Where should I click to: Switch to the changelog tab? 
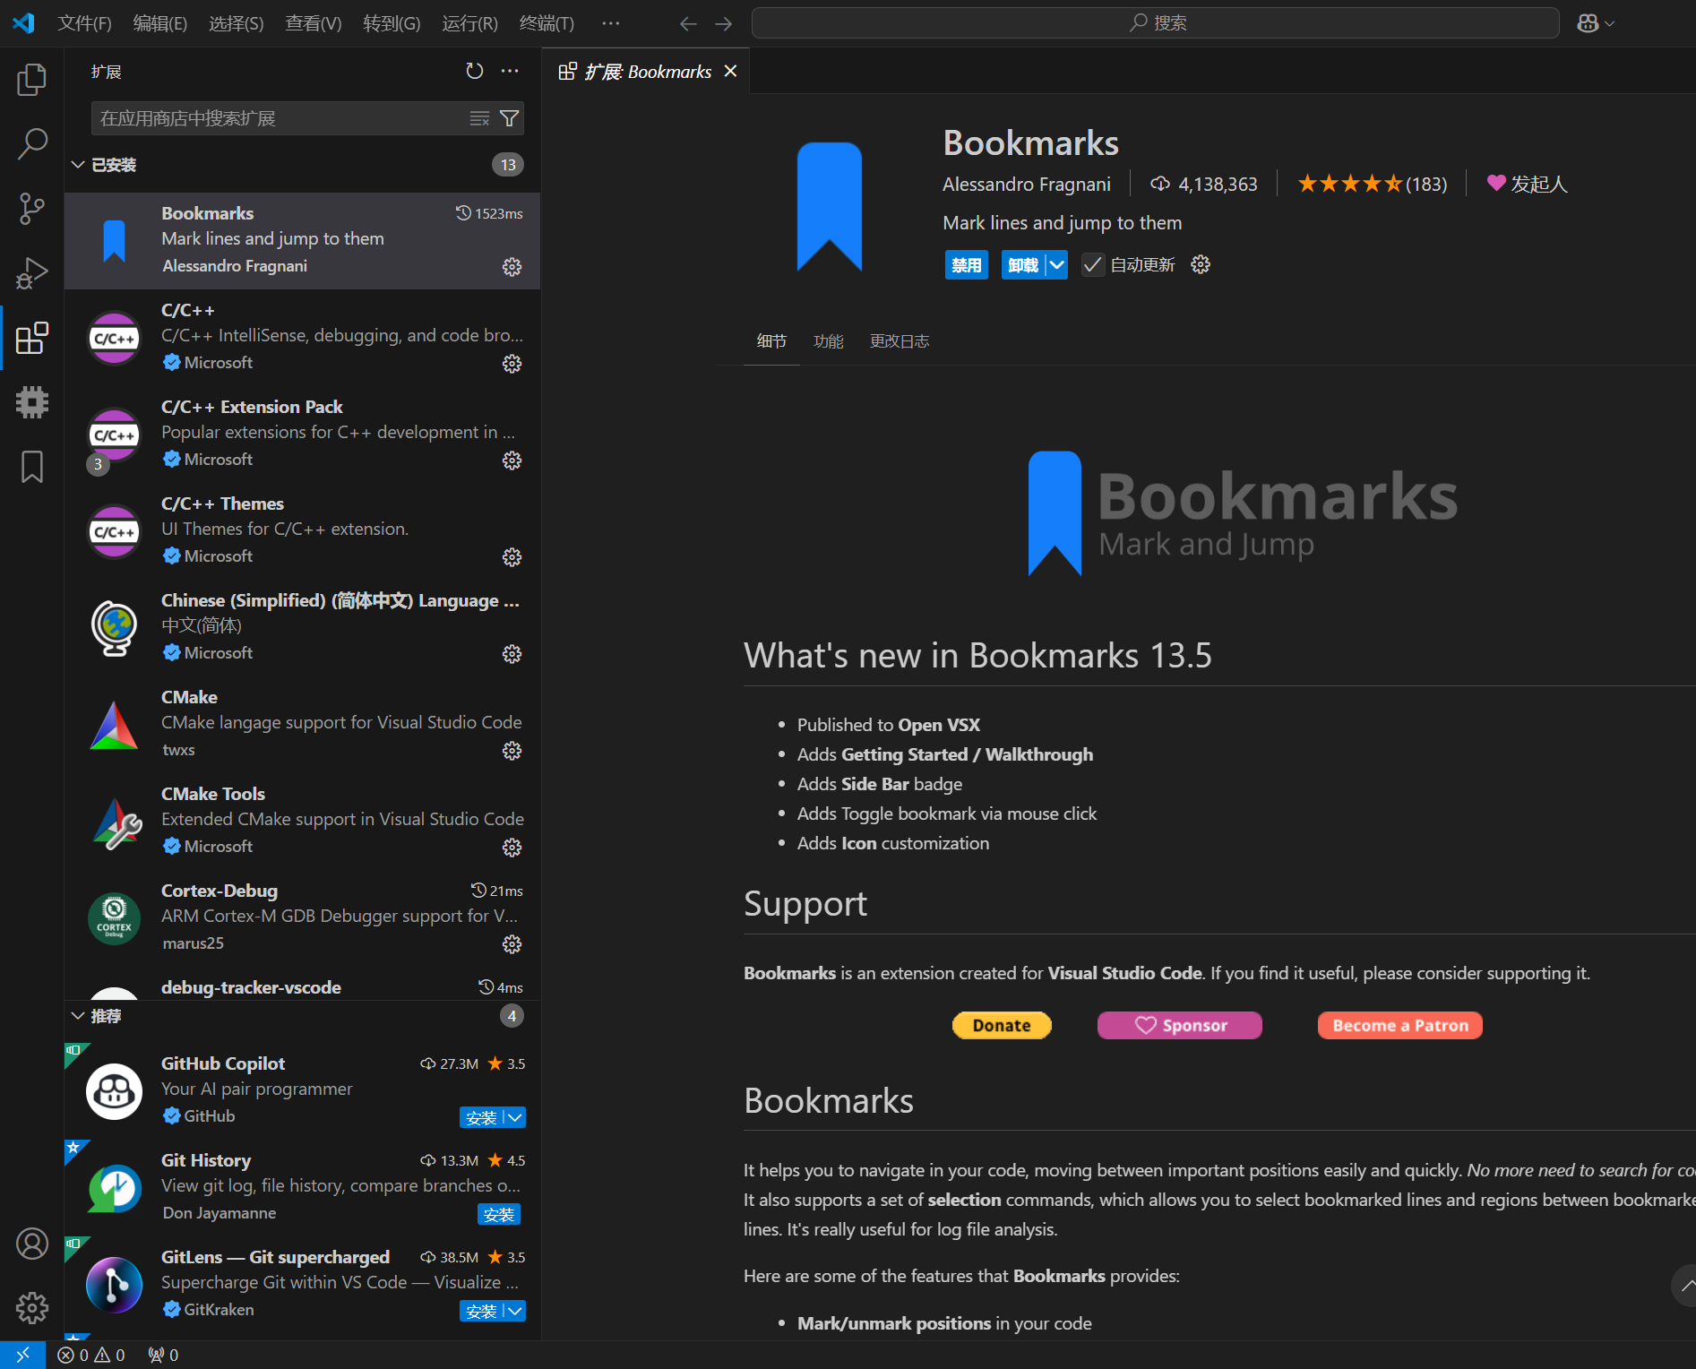(x=899, y=341)
